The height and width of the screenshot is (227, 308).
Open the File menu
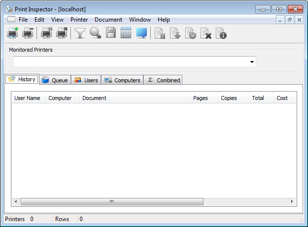23,20
